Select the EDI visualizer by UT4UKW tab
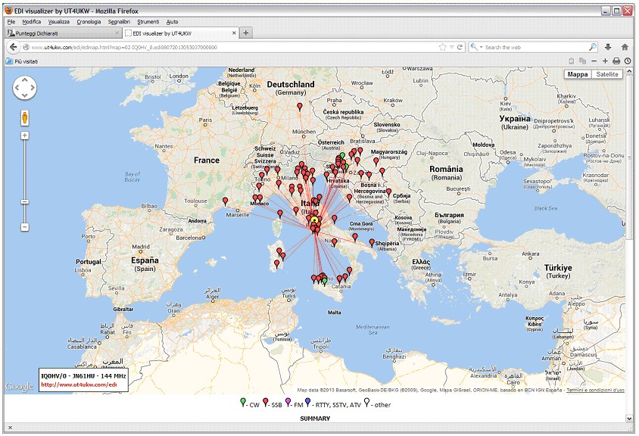Viewport: 639px width, 436px height. click(180, 33)
